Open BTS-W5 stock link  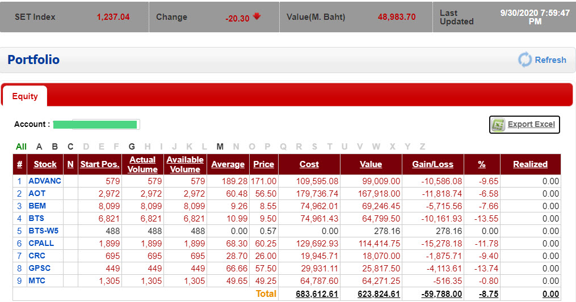coord(43,231)
